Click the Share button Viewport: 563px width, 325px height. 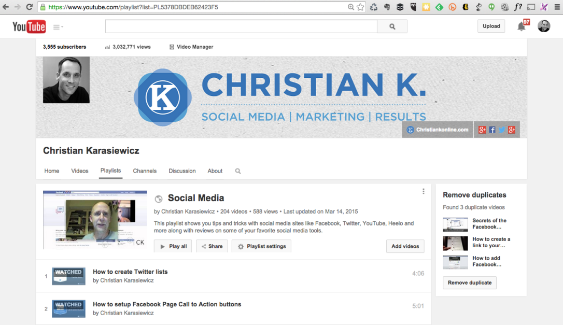coord(212,246)
